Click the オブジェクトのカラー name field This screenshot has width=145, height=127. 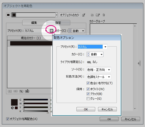[x=70, y=15]
